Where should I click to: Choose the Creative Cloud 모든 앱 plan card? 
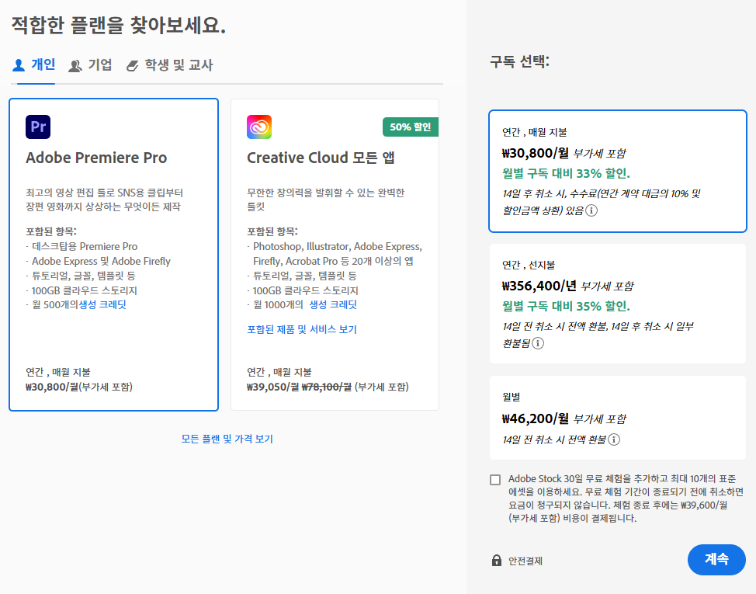pos(335,255)
